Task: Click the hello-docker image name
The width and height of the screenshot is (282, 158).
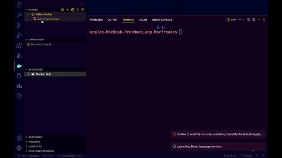Action: [44, 14]
